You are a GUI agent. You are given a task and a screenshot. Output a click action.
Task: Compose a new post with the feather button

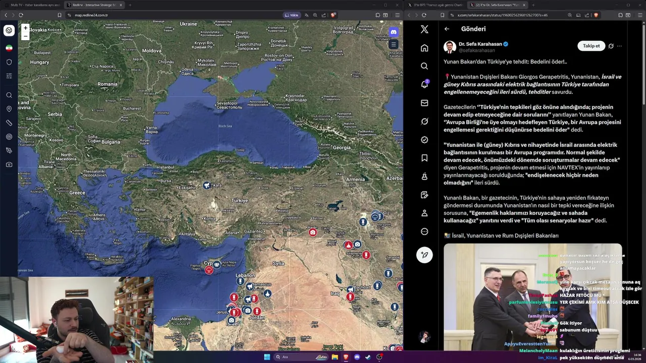[424, 255]
